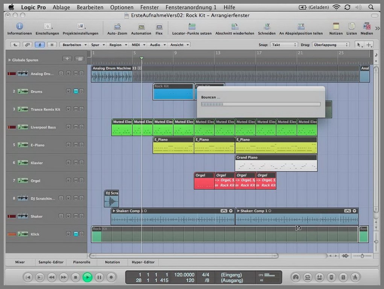Toggle the H hide view button
The image size is (384, 289).
pos(52,45)
